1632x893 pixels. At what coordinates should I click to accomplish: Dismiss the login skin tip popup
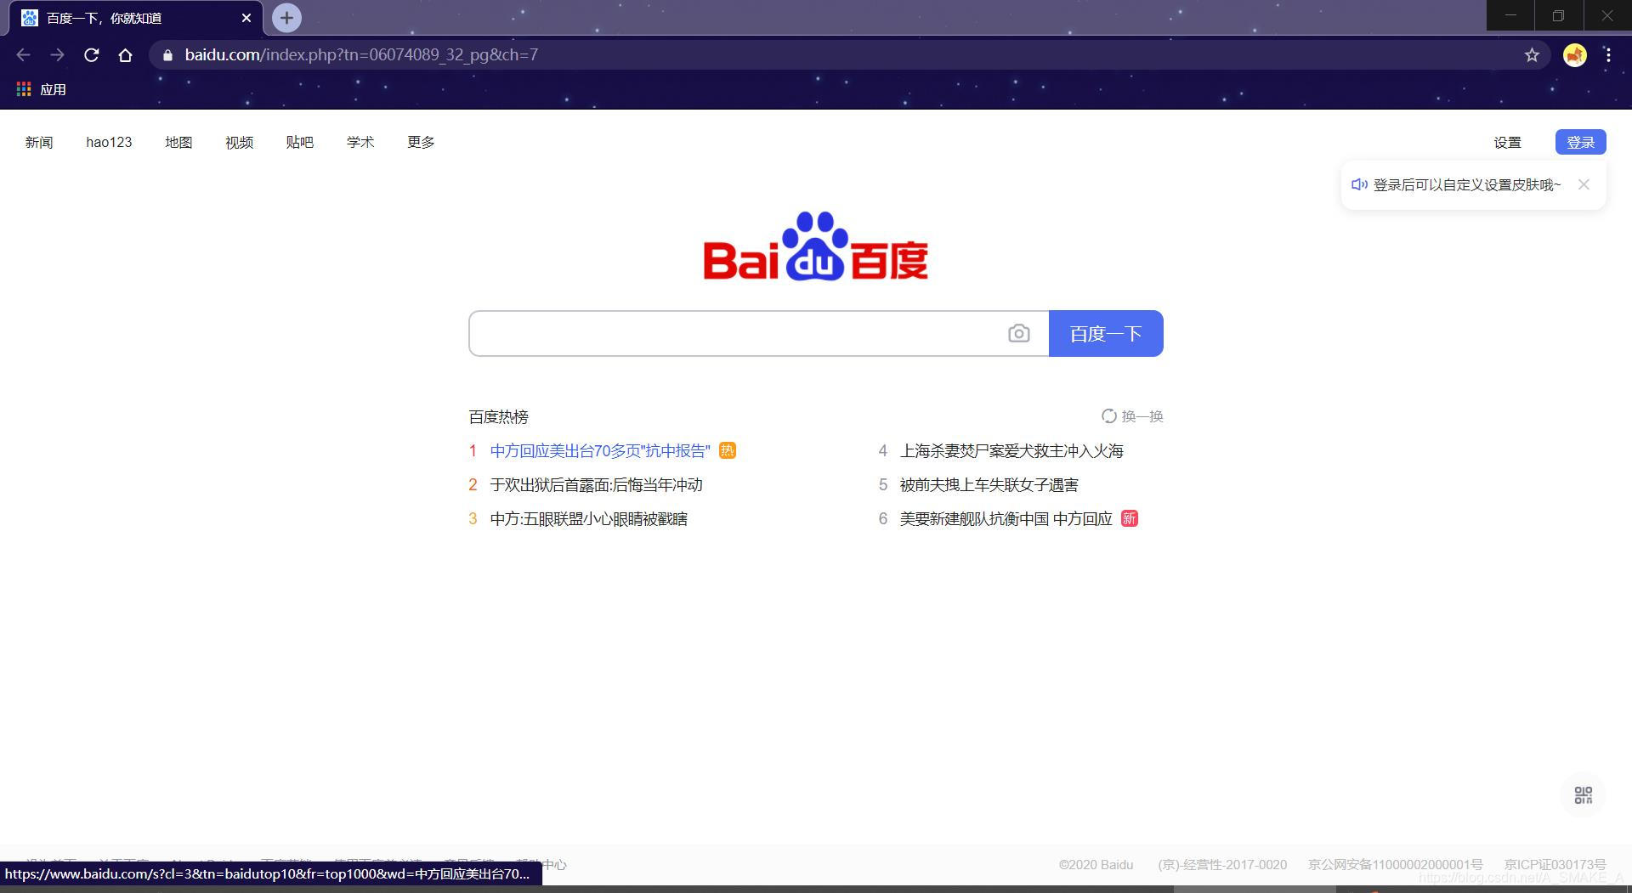(x=1584, y=184)
